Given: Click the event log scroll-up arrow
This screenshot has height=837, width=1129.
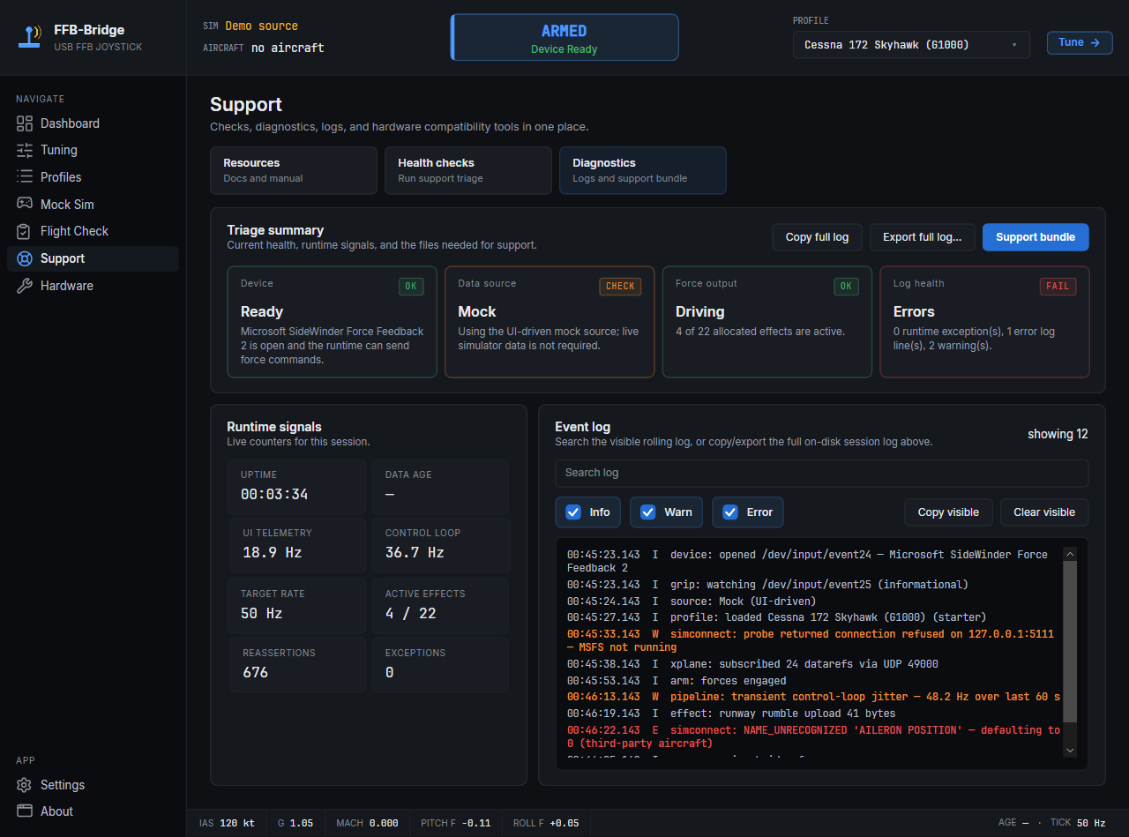Looking at the screenshot, I should (1071, 554).
